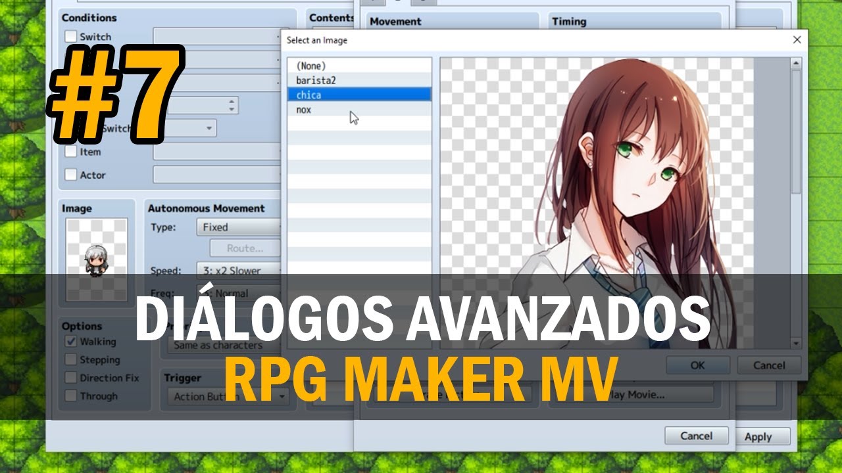
Task: Select the (None) image entry
Action: tap(359, 66)
